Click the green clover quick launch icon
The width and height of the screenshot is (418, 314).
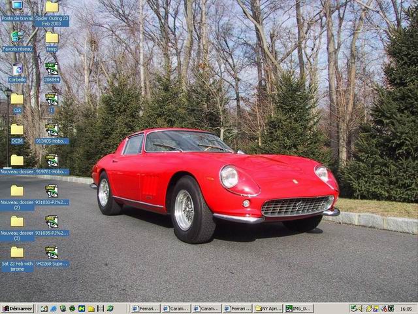(72, 309)
